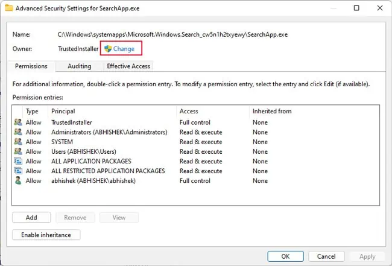
Task: Click the group icon for TrustedInstaller entry
Action: (x=18, y=122)
